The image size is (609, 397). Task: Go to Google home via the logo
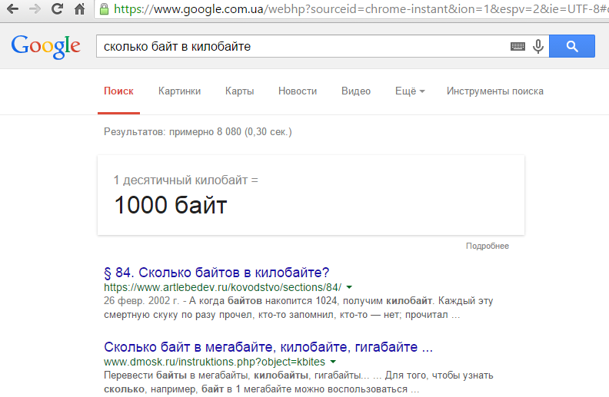(x=46, y=47)
